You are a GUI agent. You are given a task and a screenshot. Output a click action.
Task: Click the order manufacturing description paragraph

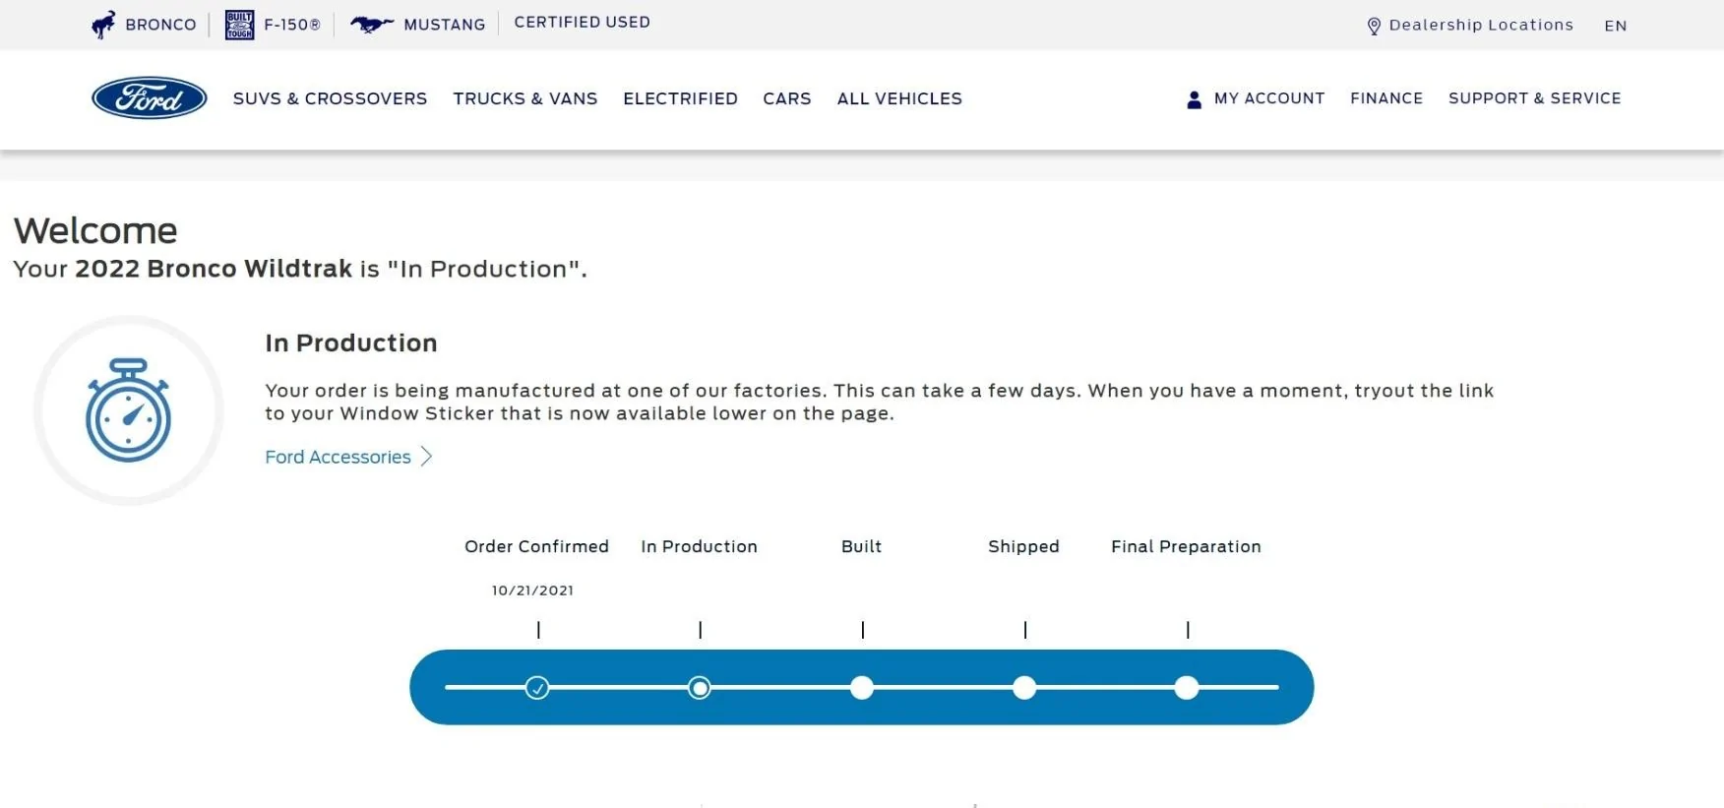click(x=879, y=402)
